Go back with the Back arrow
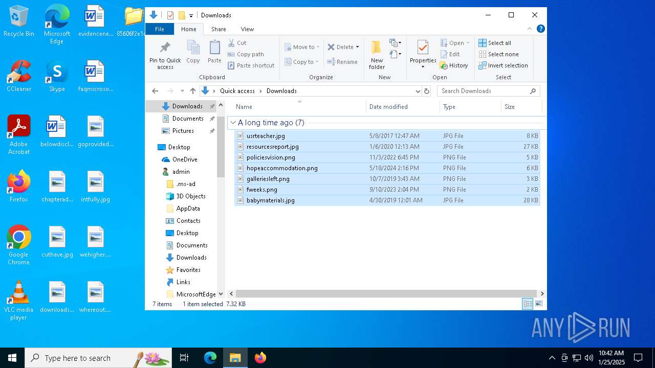 pyautogui.click(x=155, y=91)
